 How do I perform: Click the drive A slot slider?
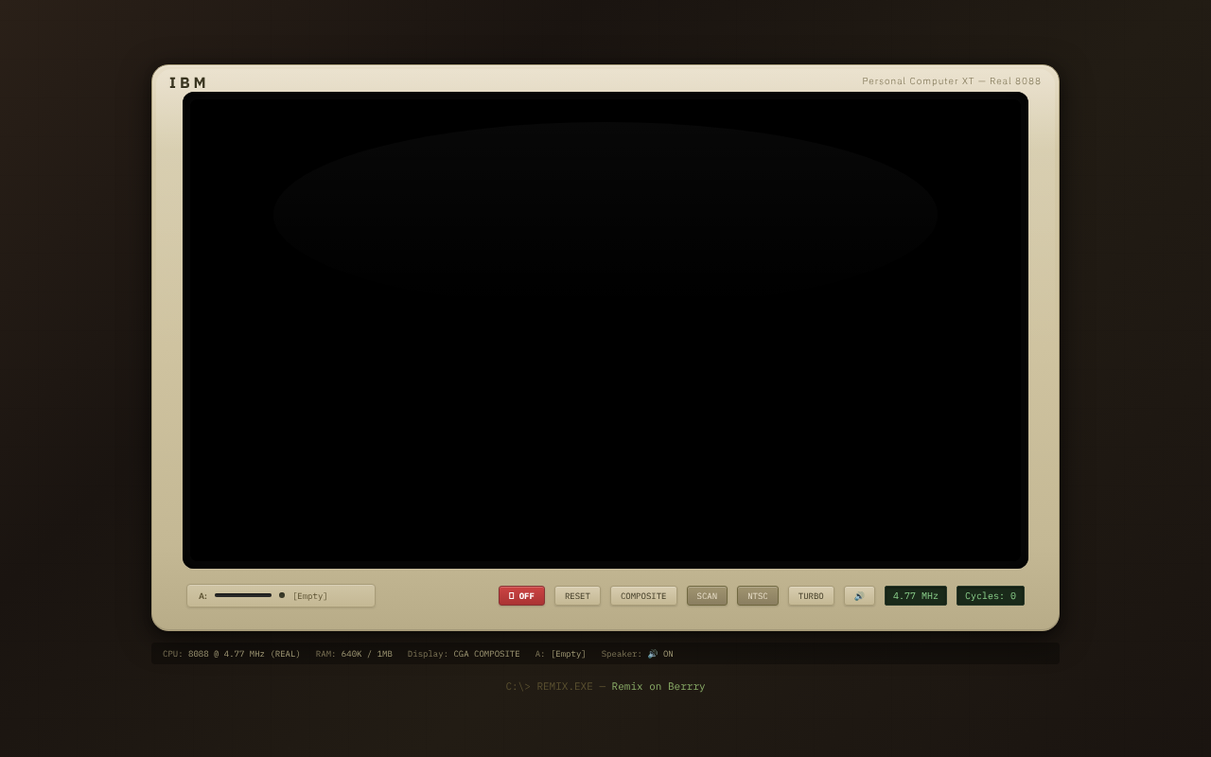tap(243, 595)
